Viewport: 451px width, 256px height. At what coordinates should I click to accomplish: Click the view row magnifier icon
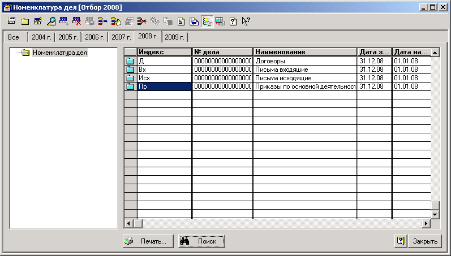[x=51, y=21]
